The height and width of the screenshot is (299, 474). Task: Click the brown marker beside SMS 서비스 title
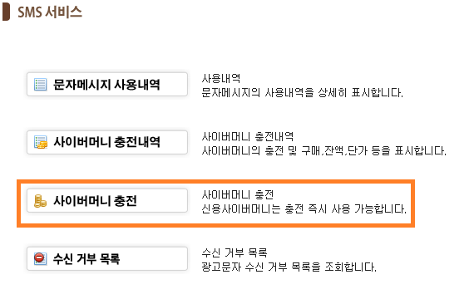point(6,12)
